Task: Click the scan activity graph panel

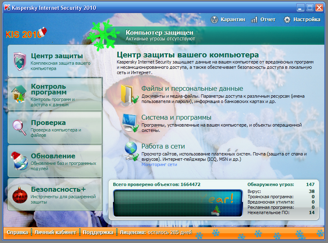Action: click(178, 203)
